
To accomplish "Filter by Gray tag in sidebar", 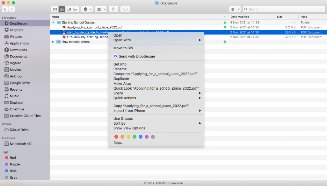I will point(25,177).
